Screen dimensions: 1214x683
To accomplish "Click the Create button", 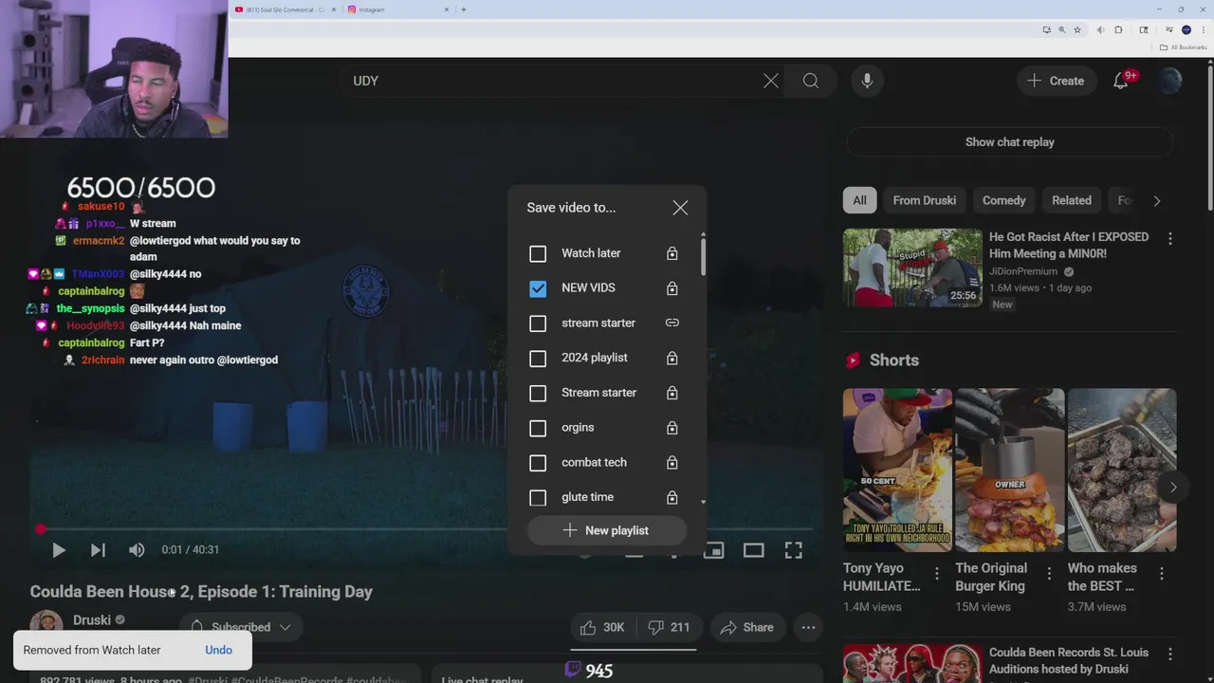I will click(x=1056, y=81).
